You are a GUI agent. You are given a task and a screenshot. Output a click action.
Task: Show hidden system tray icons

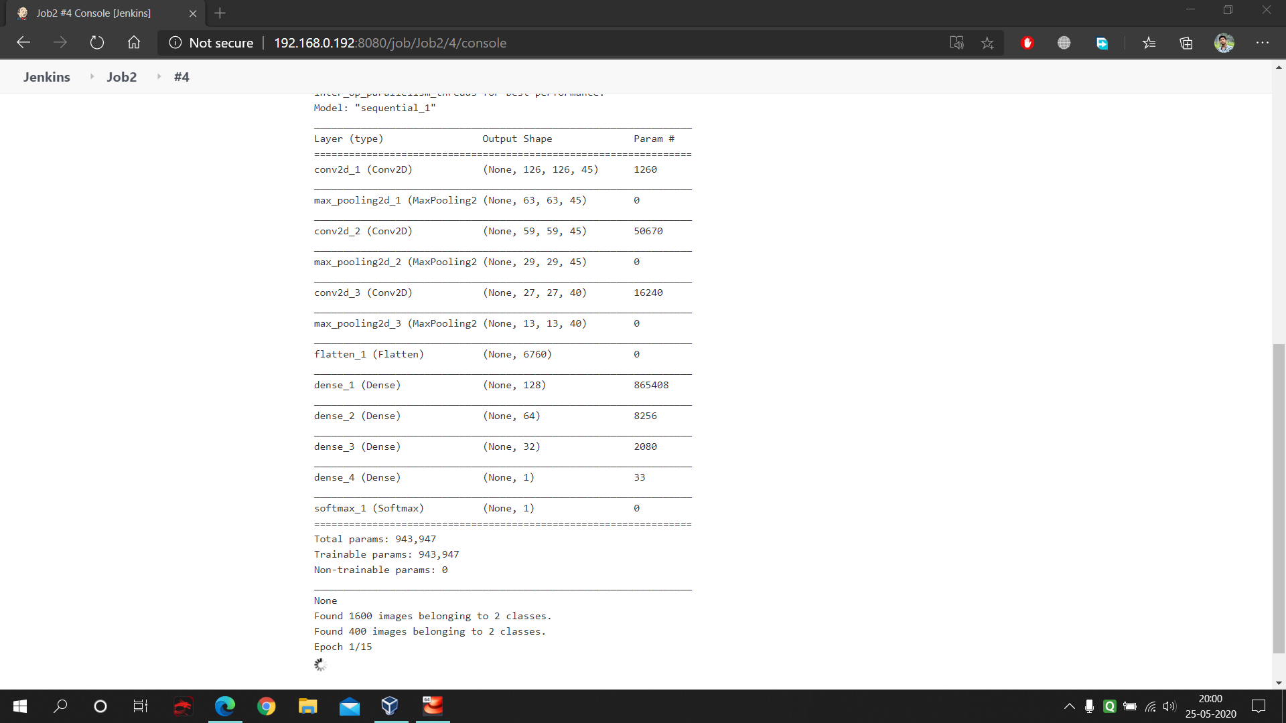point(1070,706)
